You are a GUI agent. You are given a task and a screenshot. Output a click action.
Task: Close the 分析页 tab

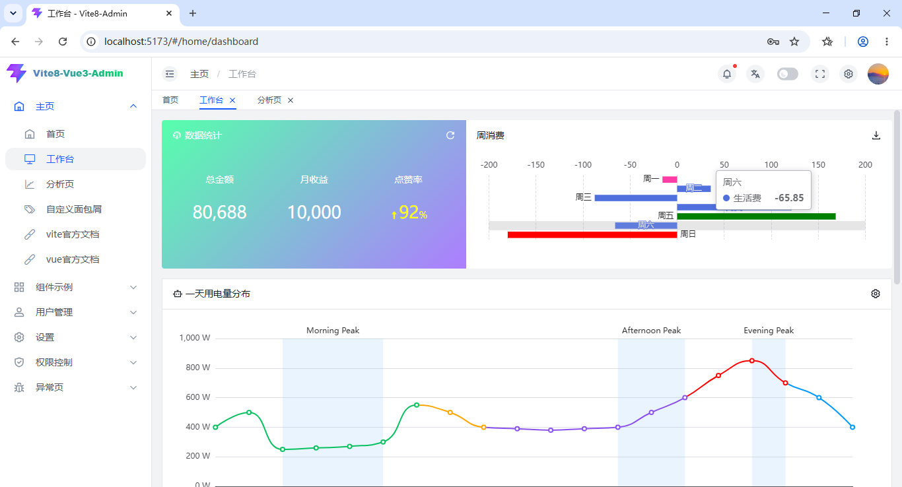pyautogui.click(x=291, y=100)
